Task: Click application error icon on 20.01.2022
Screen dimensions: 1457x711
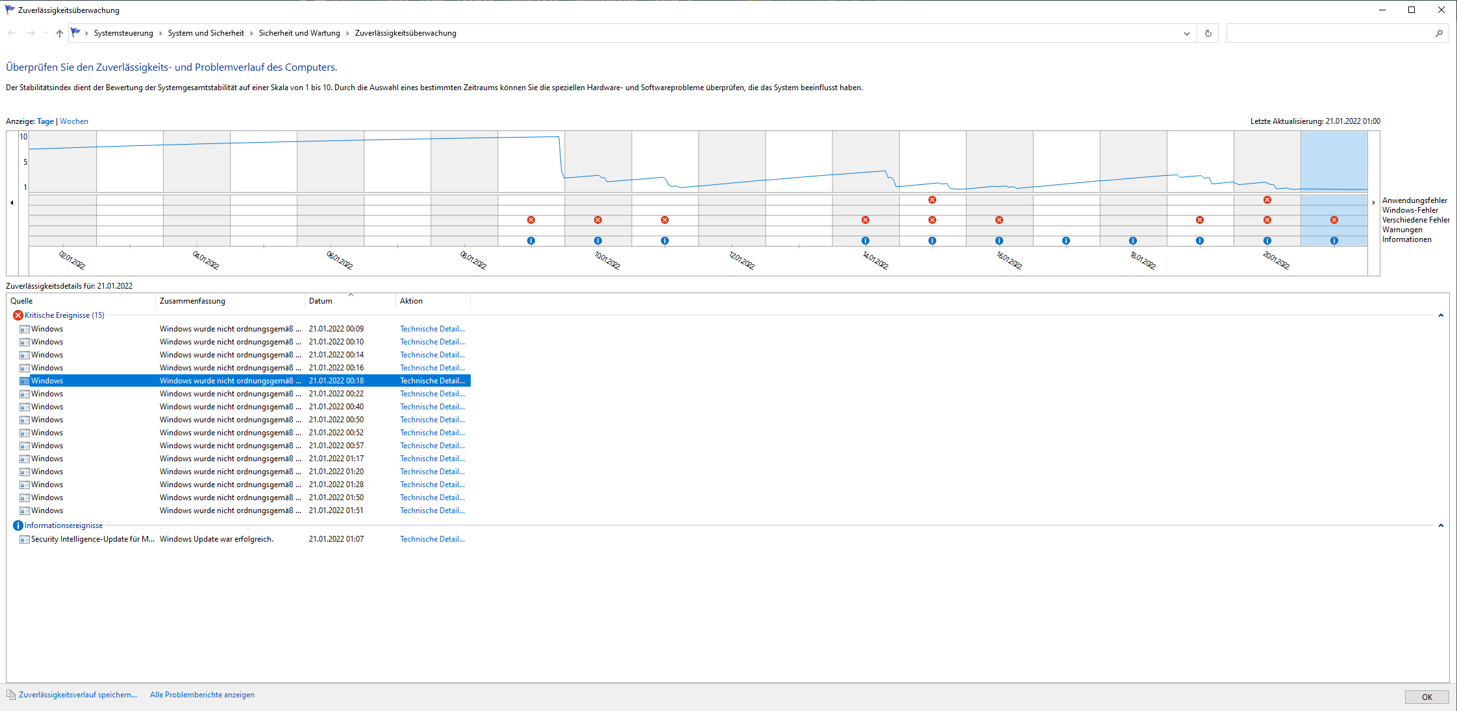Action: [x=1267, y=200]
